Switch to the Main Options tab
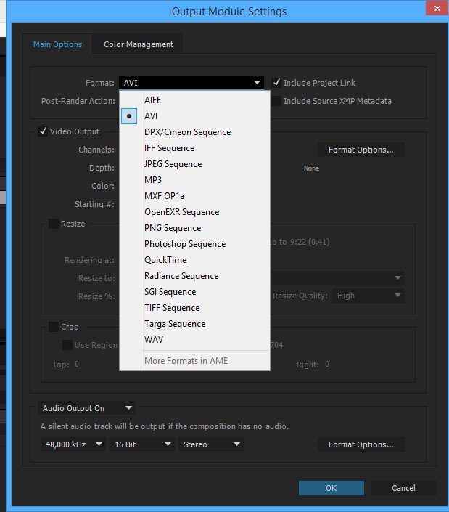Viewport: 449px width, 512px height. coord(58,44)
